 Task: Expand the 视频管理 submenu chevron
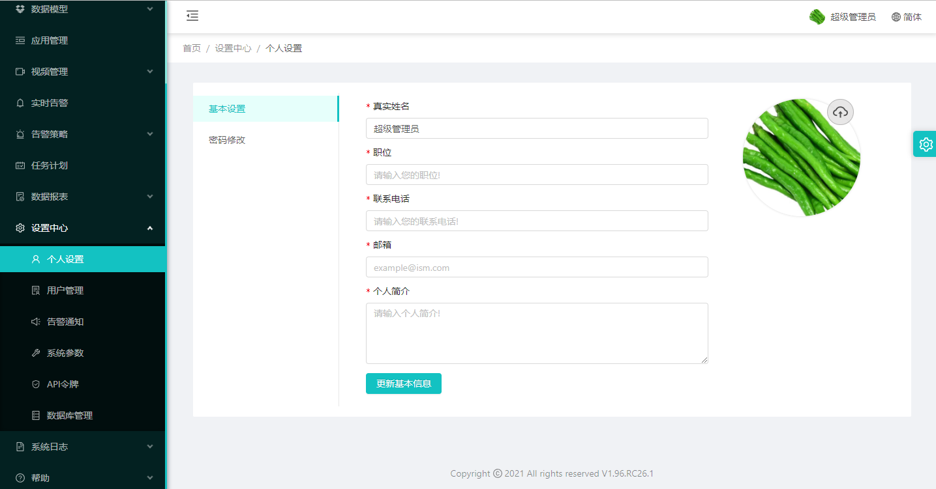click(150, 72)
